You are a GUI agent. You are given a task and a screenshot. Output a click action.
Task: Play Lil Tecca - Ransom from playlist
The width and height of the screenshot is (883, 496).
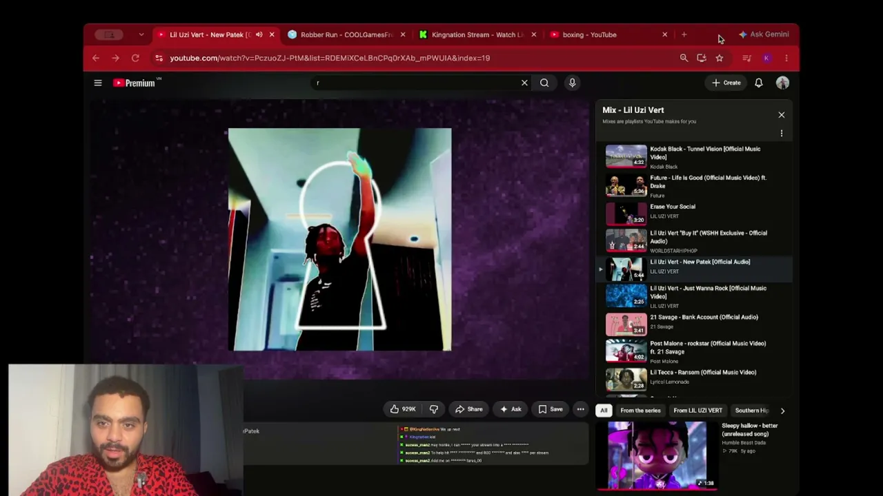click(x=694, y=378)
